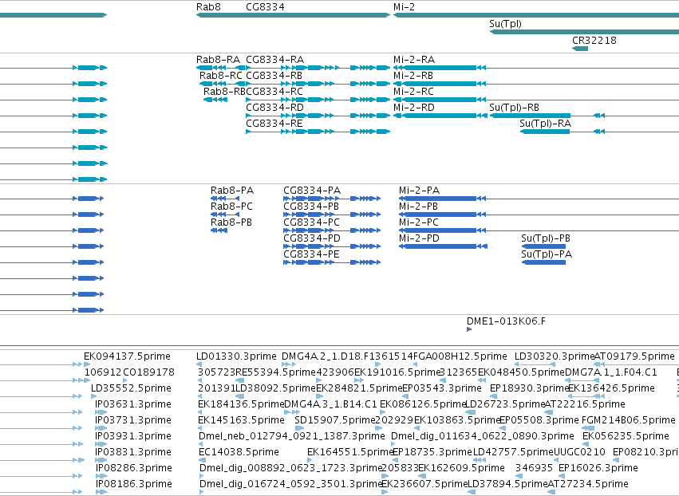Click the EK191016.5prime label
This screenshot has height=496, width=679.
[397, 372]
